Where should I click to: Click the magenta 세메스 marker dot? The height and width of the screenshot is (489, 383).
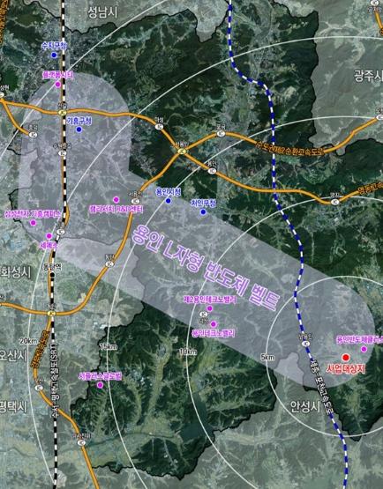pyautogui.click(x=49, y=236)
